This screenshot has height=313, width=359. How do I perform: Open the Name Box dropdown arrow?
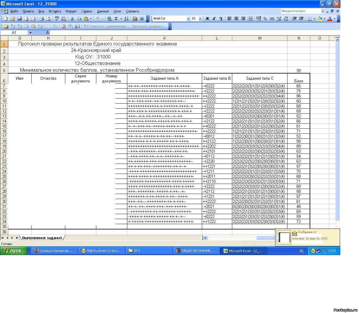click(x=30, y=33)
